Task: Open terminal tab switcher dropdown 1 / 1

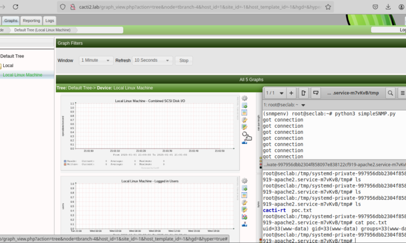Action: pos(275,93)
